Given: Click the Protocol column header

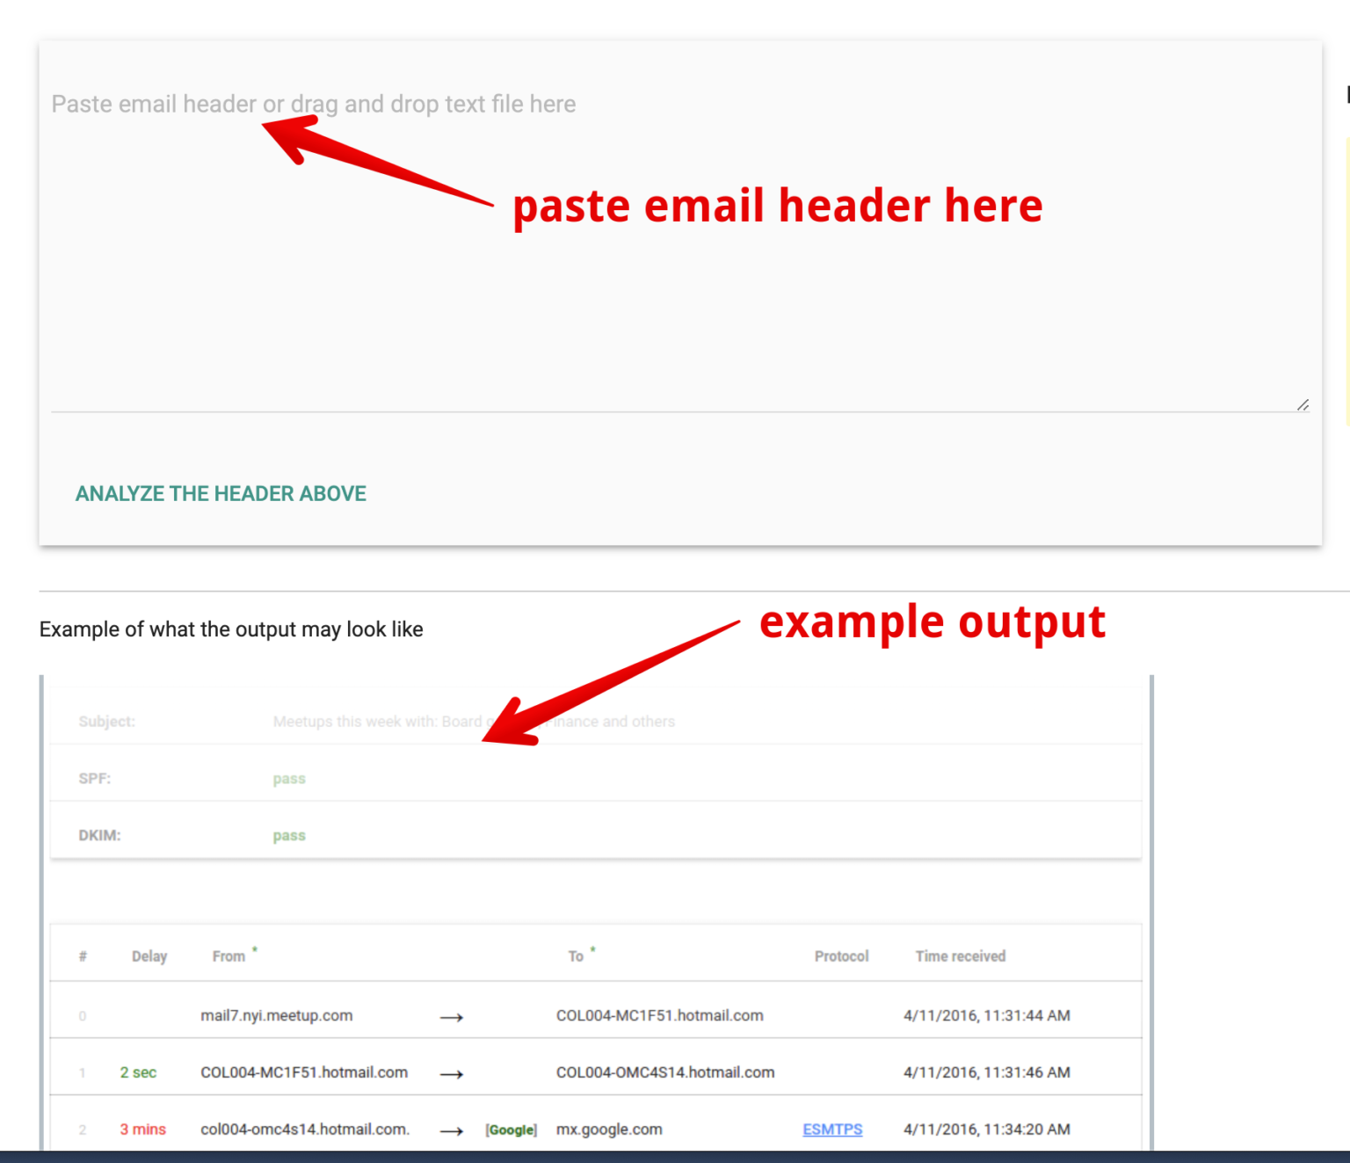Looking at the screenshot, I should (x=841, y=956).
